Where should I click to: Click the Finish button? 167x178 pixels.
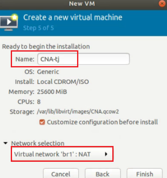[x=145, y=174]
